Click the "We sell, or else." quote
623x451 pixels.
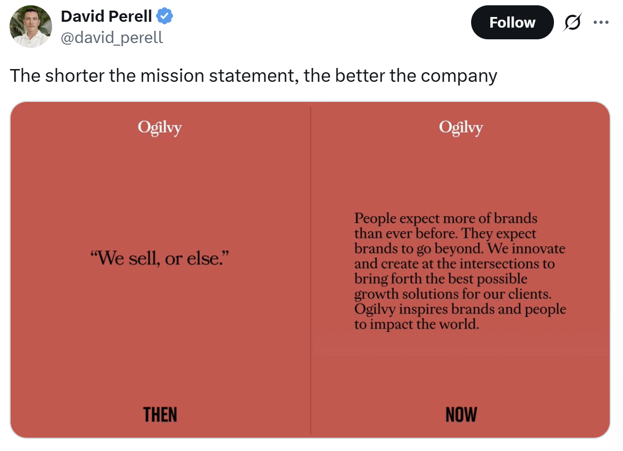(160, 258)
